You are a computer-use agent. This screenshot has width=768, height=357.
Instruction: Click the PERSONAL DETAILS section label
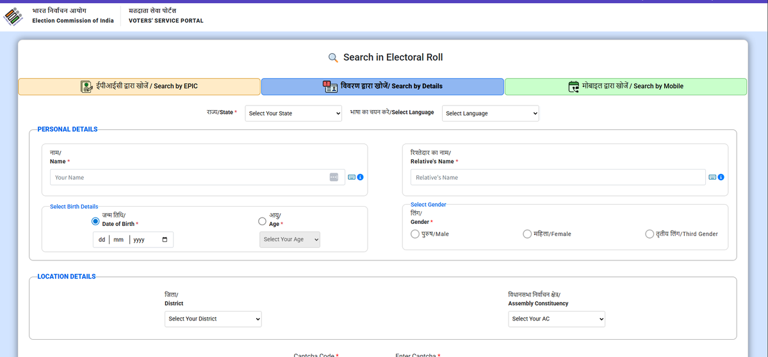point(68,130)
